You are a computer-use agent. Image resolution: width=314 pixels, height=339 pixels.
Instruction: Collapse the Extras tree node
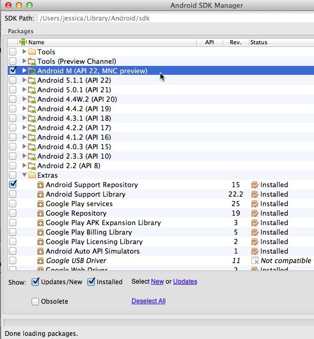[24, 175]
